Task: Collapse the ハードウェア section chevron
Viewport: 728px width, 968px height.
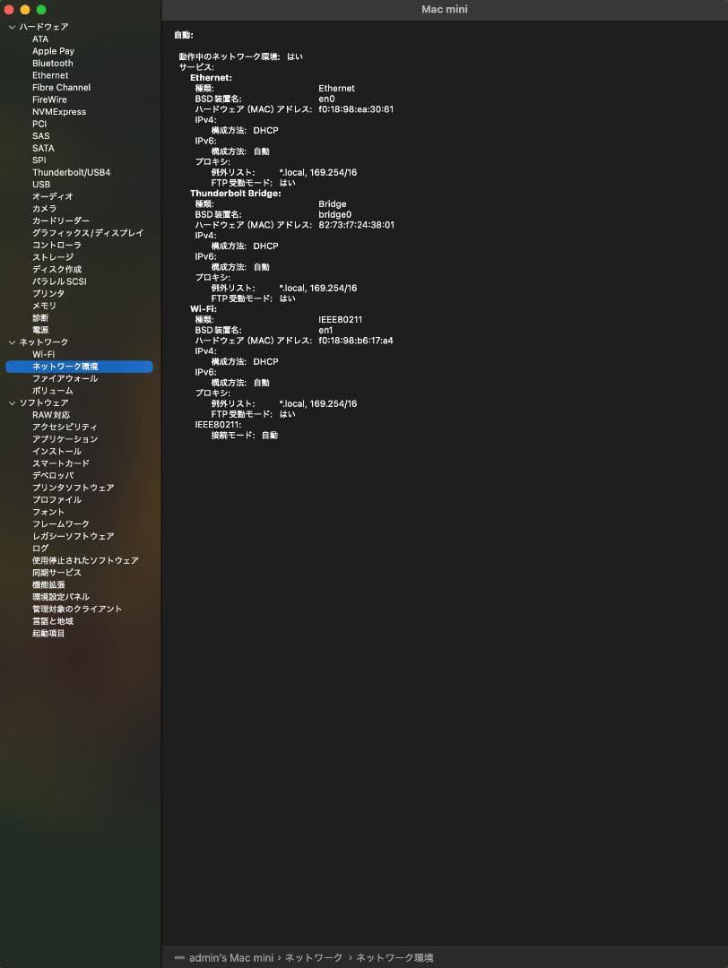Action: 12,27
